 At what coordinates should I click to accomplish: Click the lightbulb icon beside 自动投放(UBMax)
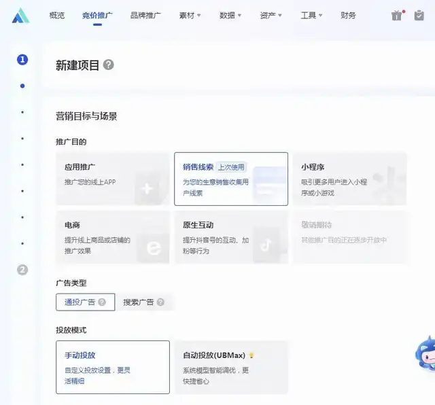(251, 355)
